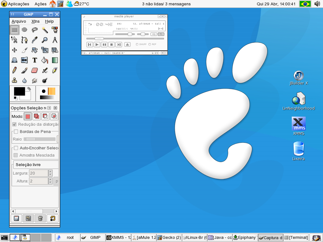The height and width of the screenshot is (242, 323).
Task: Choose the Pencil tool
Action: tap(15, 70)
